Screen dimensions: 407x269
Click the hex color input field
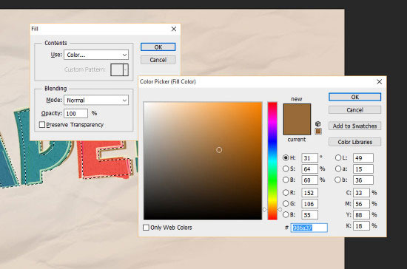coord(309,228)
